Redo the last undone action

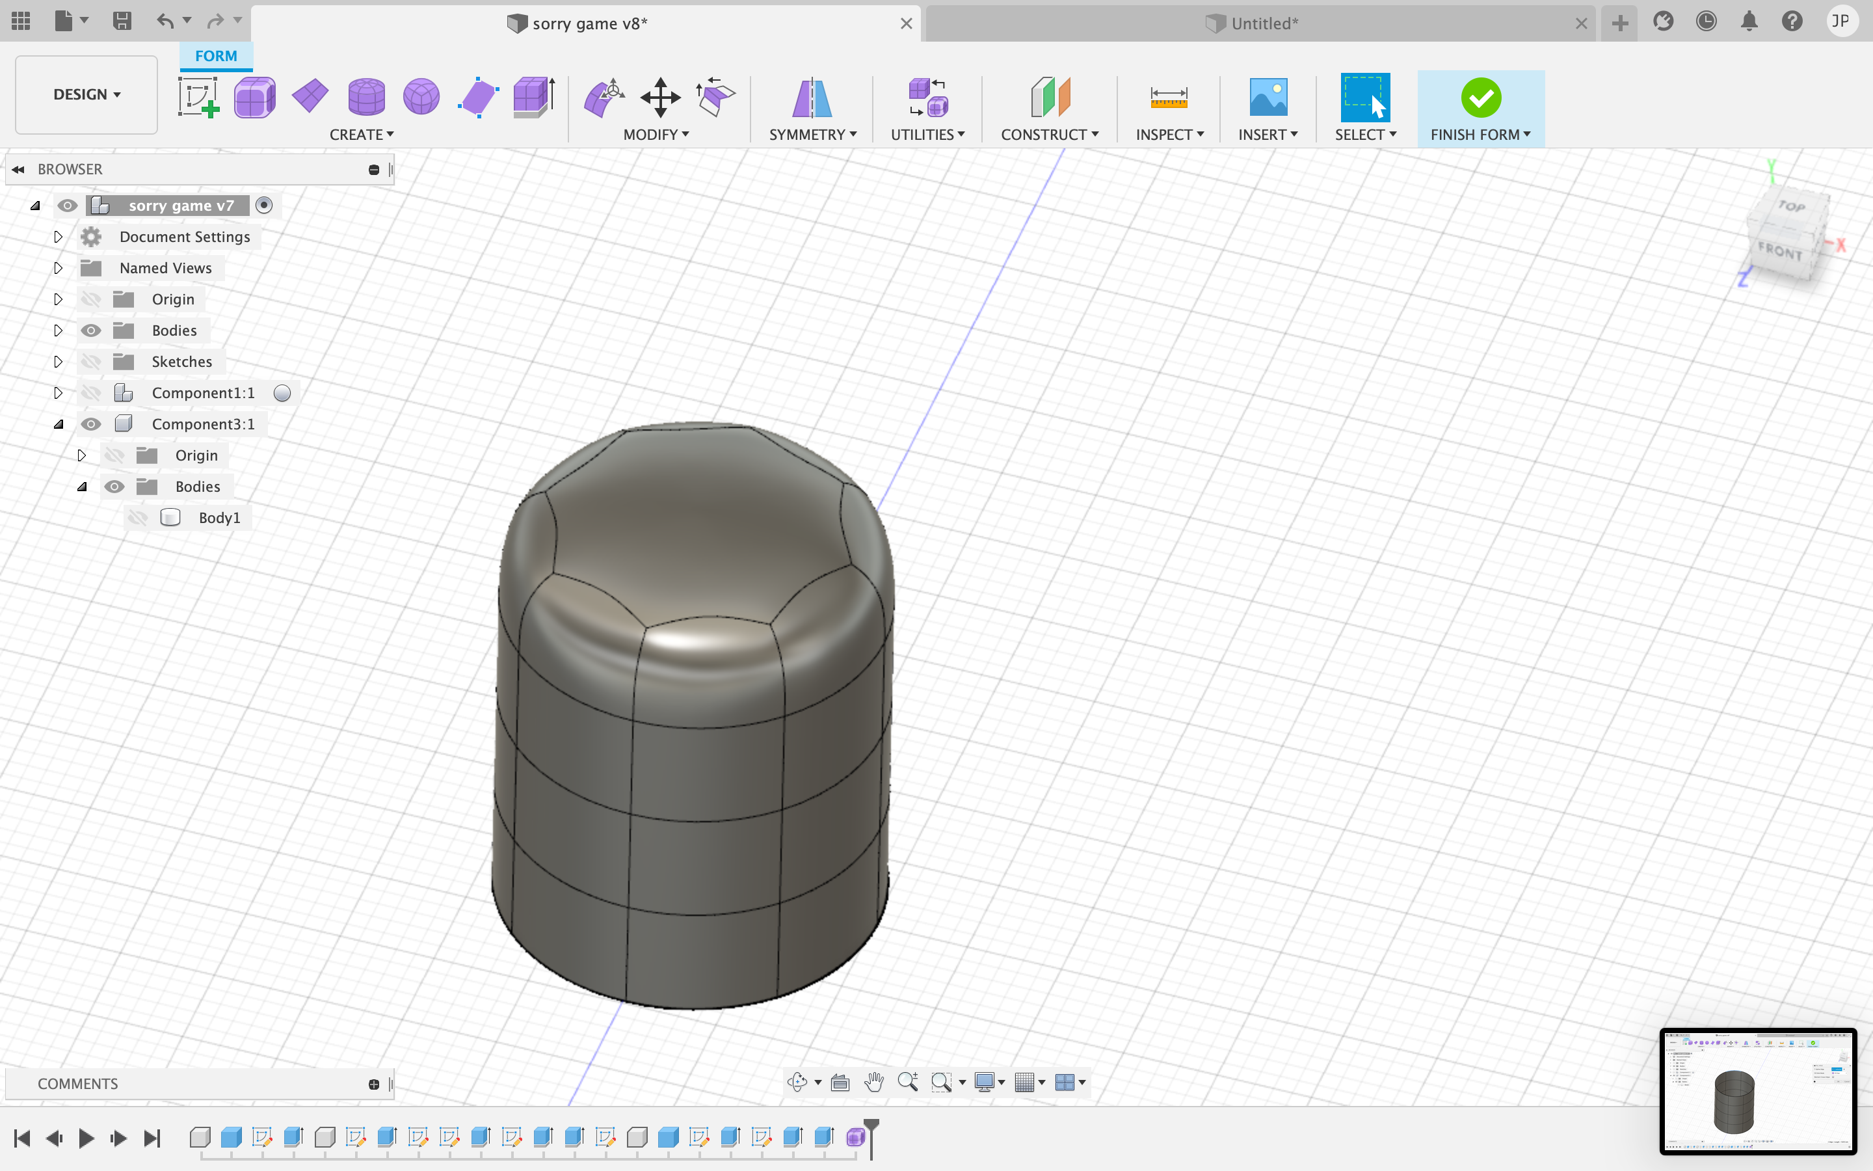point(215,21)
